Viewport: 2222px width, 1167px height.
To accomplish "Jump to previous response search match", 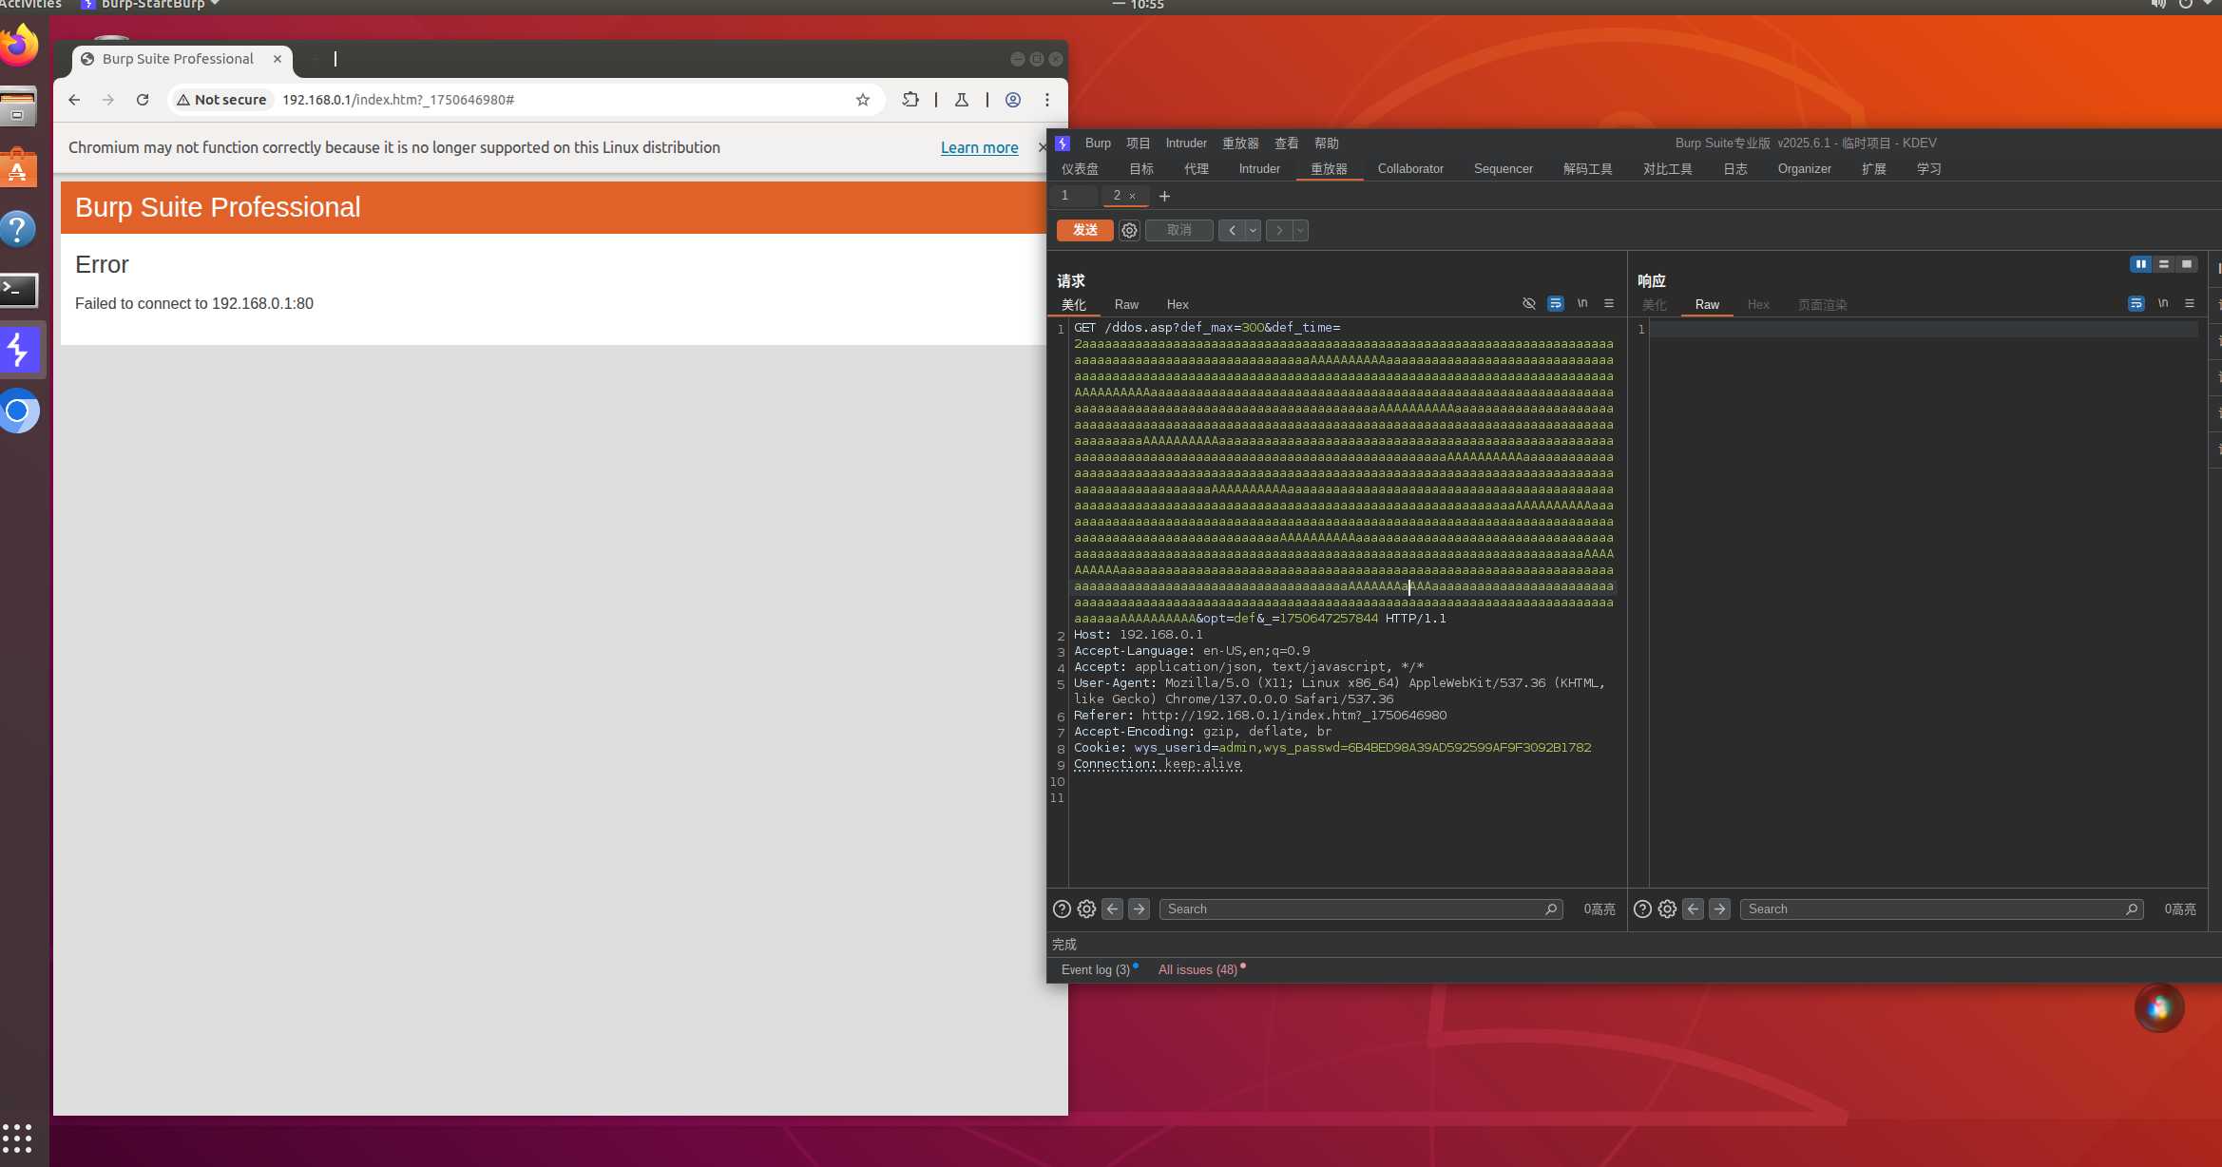I will 1693,909.
